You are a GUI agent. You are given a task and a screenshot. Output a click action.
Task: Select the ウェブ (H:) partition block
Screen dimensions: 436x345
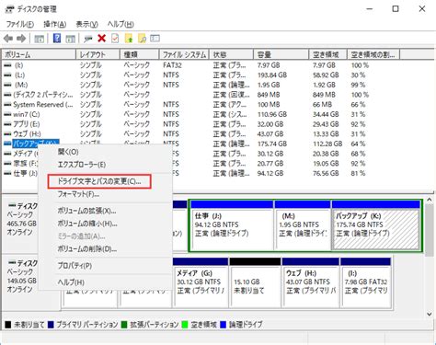[310, 282]
